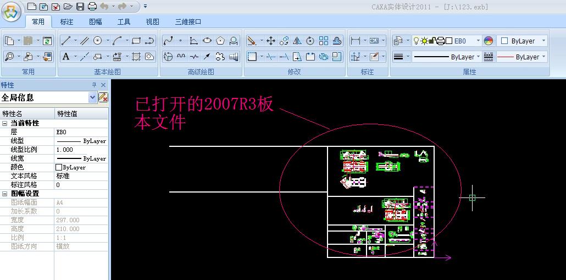This screenshot has height=280, width=566.
Task: Click the Save icon in quick access toolbar
Action: [80, 6]
